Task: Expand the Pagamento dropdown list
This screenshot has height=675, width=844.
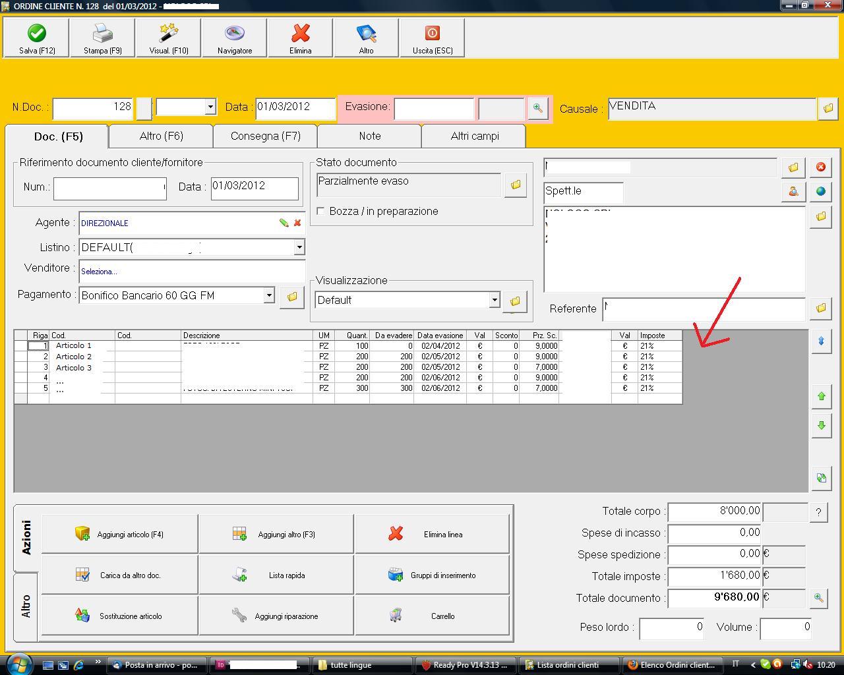Action: point(269,295)
